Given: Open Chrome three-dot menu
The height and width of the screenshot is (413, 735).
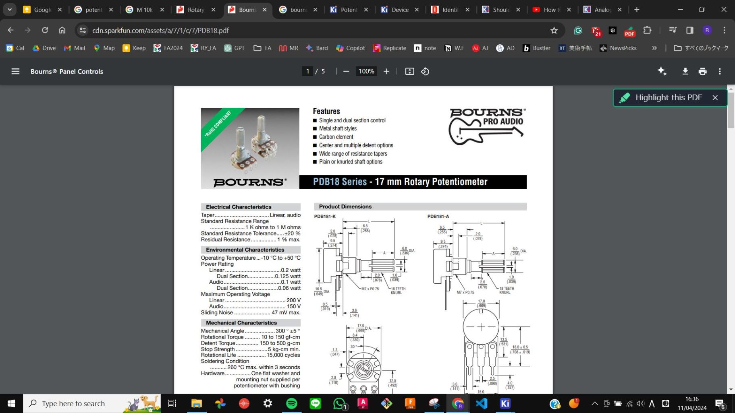Looking at the screenshot, I should [x=725, y=30].
